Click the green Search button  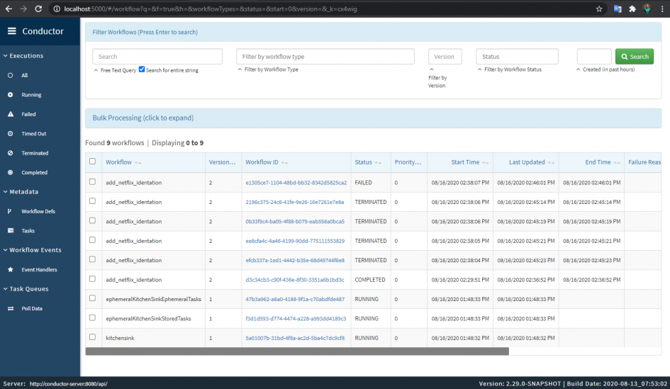pyautogui.click(x=634, y=57)
